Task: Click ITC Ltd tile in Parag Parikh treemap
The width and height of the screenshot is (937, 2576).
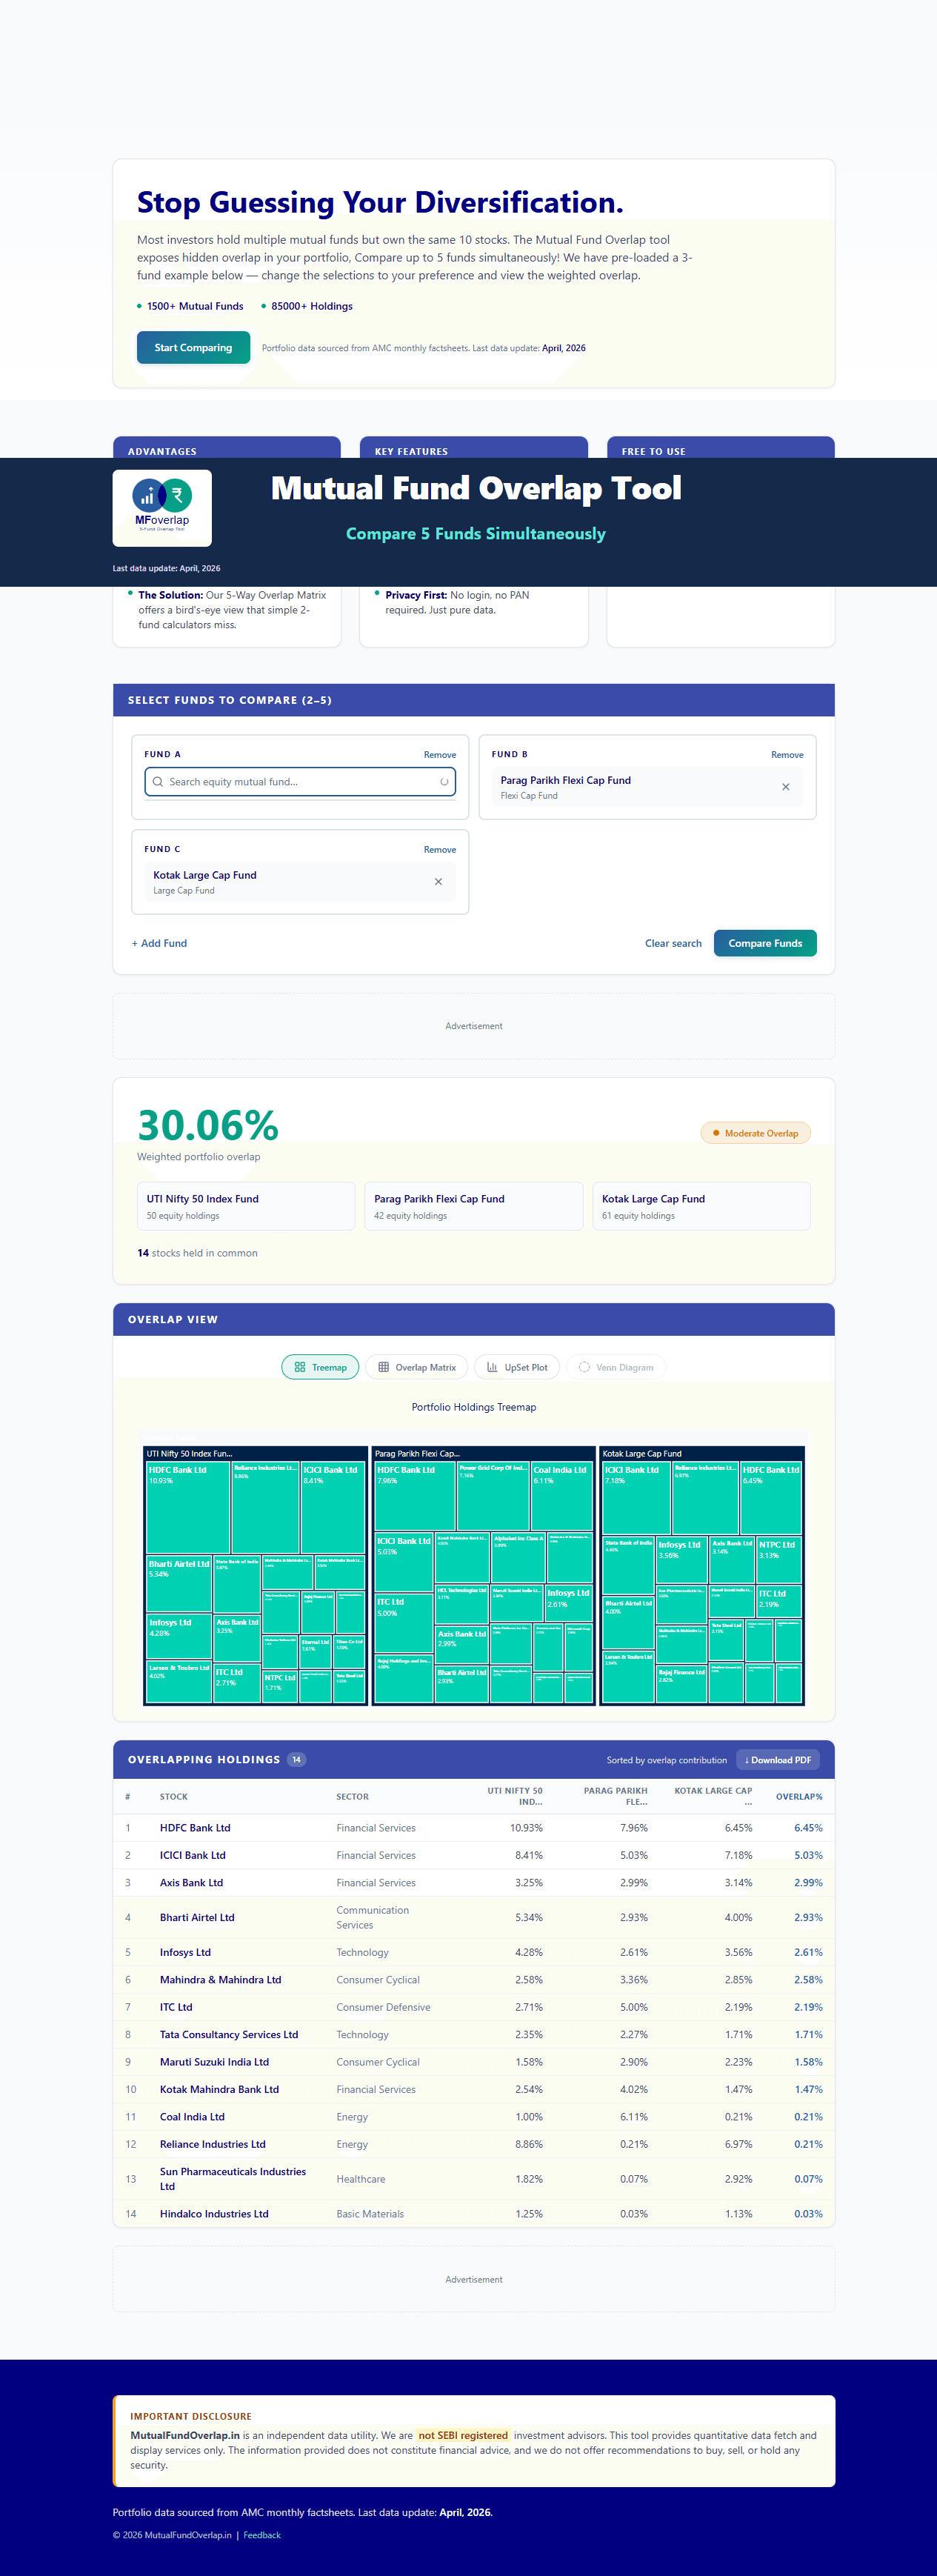Action: (403, 1623)
